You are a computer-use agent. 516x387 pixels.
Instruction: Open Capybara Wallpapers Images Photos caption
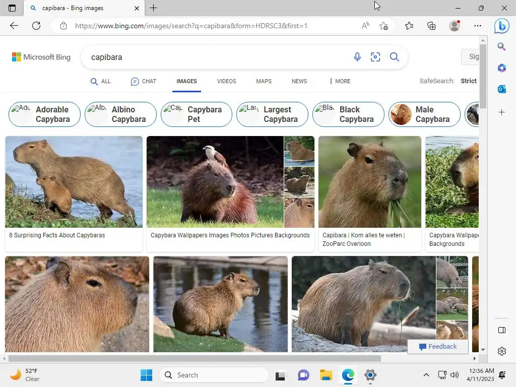pyautogui.click(x=230, y=235)
